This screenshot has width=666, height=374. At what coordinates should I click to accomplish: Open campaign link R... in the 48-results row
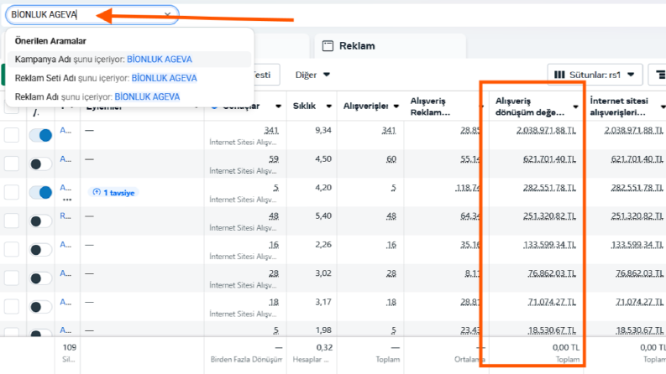tap(66, 216)
